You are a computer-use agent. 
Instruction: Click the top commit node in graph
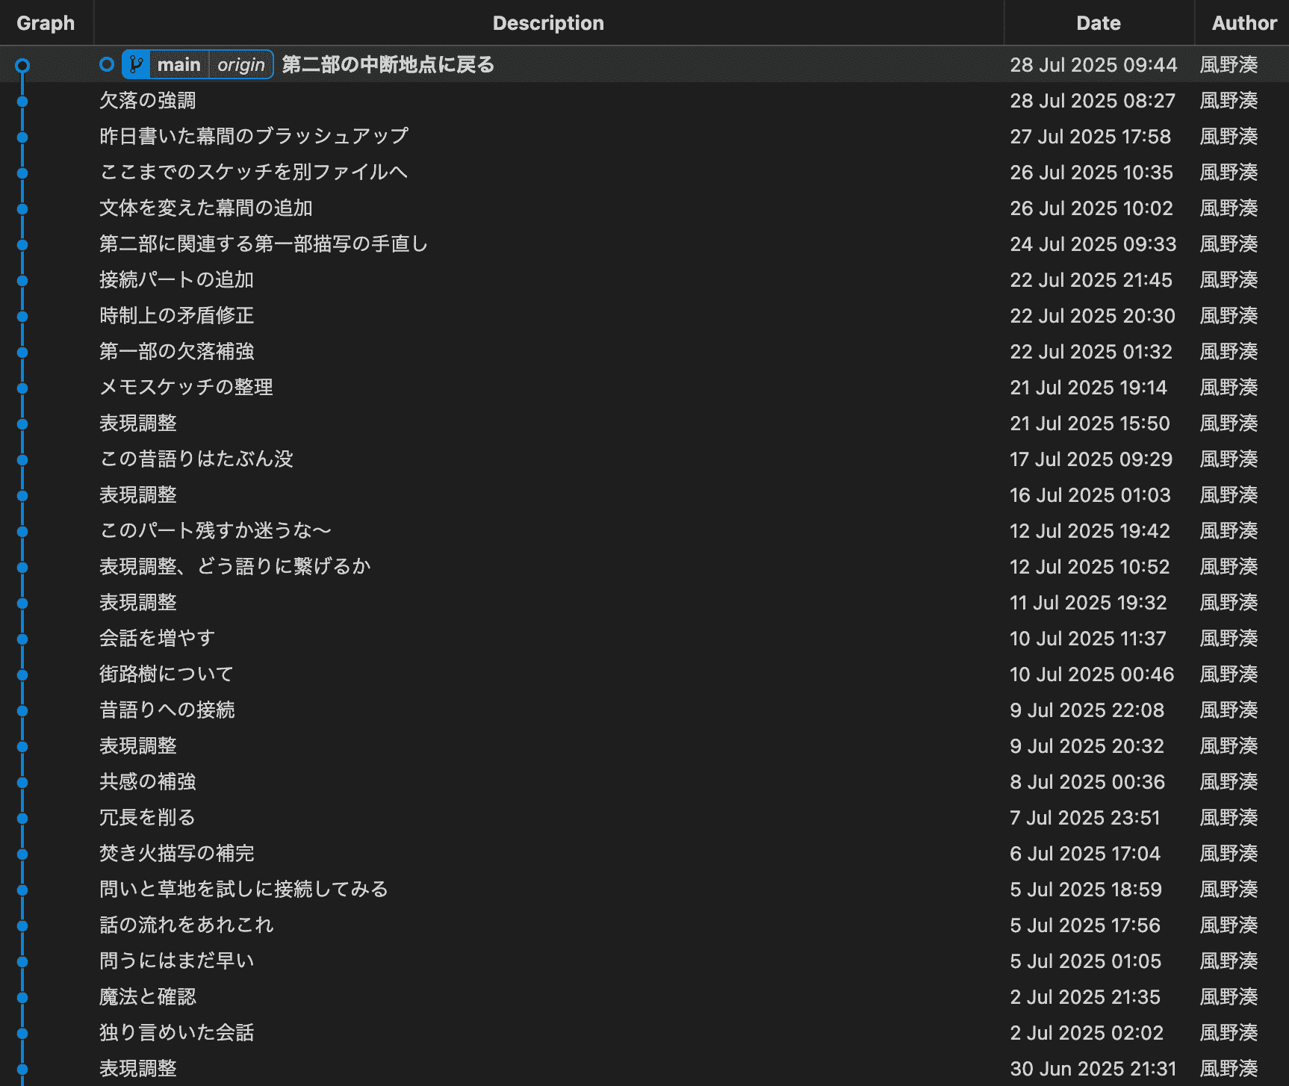pos(22,66)
